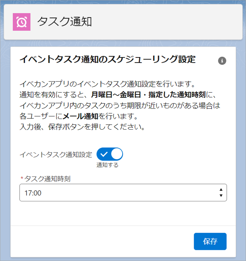Image resolution: width=246 pixels, height=261 pixels.
Task: Click the white knob of the toggle
Action: 116,154
